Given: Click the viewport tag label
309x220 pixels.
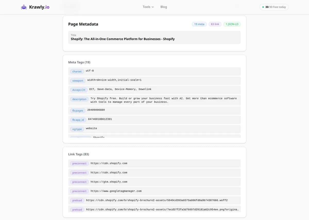Looking at the screenshot, I should [x=78, y=81].
